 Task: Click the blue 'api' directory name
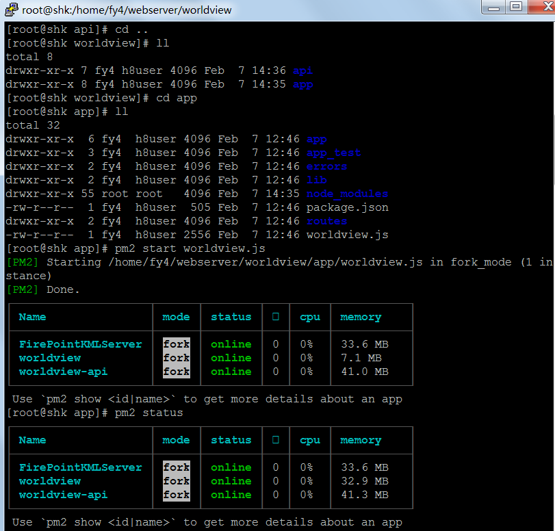point(302,70)
